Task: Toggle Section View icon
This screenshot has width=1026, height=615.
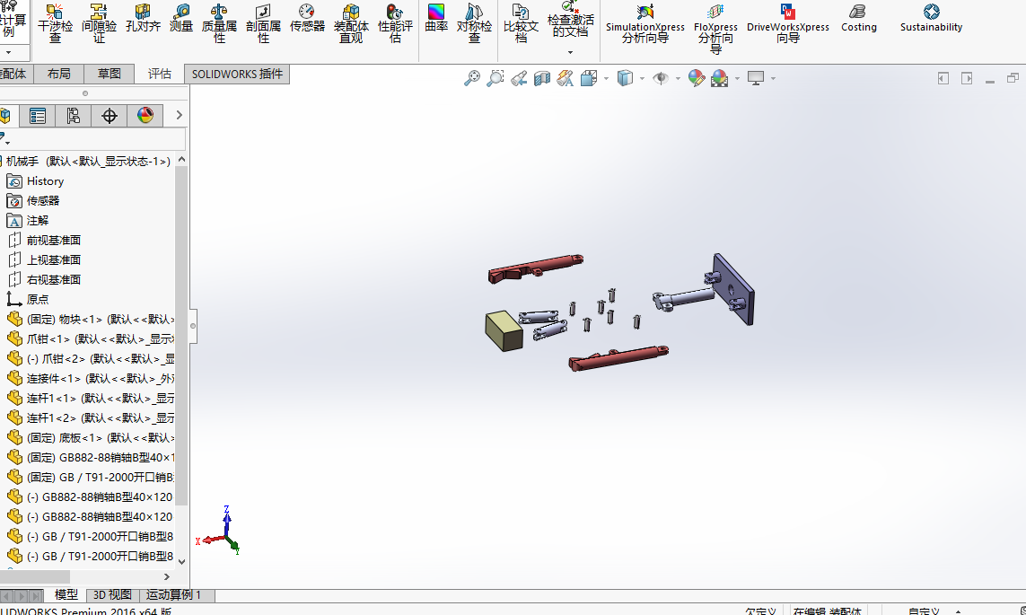Action: click(x=542, y=78)
